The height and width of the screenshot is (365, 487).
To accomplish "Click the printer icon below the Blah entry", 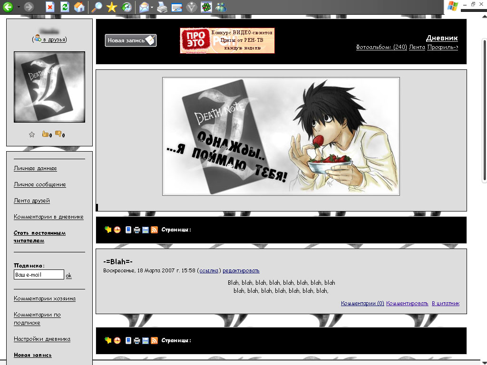I will [x=136, y=341].
